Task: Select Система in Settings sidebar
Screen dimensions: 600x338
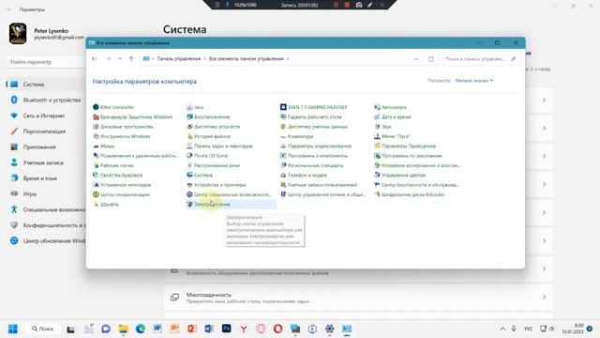Action: [x=46, y=84]
